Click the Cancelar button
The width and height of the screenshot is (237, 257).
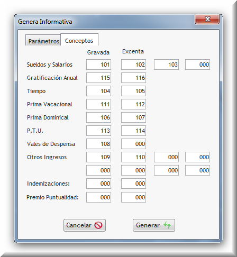pyautogui.click(x=85, y=225)
